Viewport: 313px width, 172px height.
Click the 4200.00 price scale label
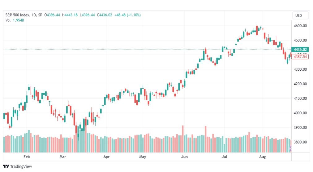[x=300, y=84]
